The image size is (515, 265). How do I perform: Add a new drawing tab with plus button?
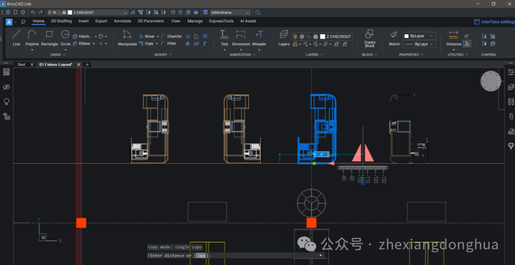coord(87,65)
